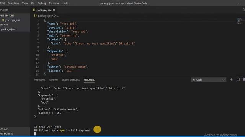Click the 'npm install express' command in terminal
This screenshot has height=137, width=245.
[x=75, y=130]
